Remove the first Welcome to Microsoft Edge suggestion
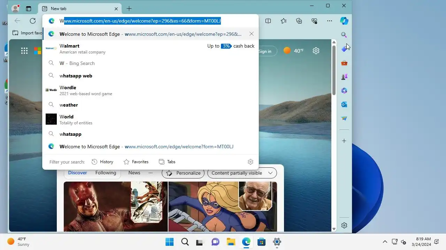This screenshot has width=446, height=250. click(x=252, y=34)
